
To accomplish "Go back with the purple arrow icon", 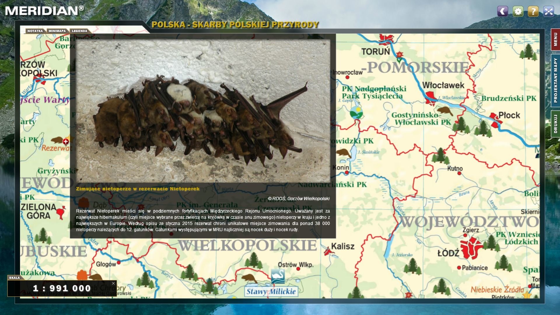I will pyautogui.click(x=503, y=11).
